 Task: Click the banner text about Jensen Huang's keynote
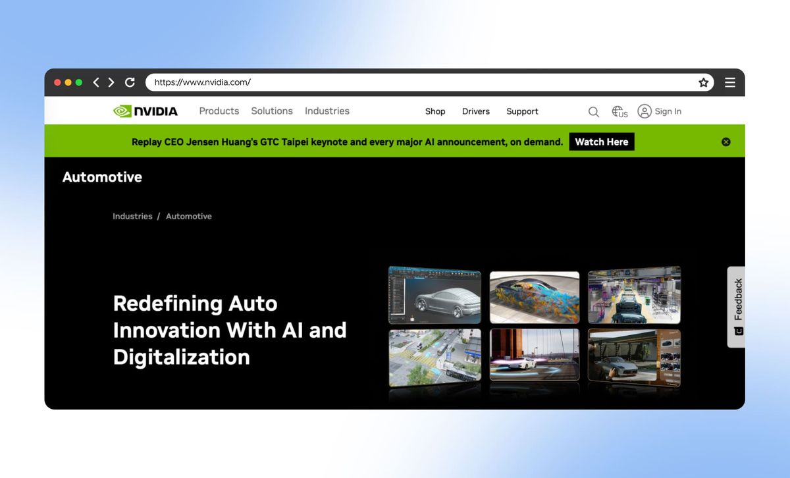(347, 142)
